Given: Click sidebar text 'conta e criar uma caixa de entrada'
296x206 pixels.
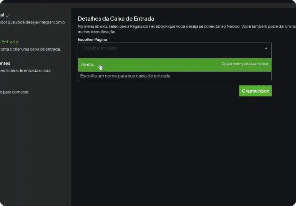Looking at the screenshot, I should click(31, 49).
